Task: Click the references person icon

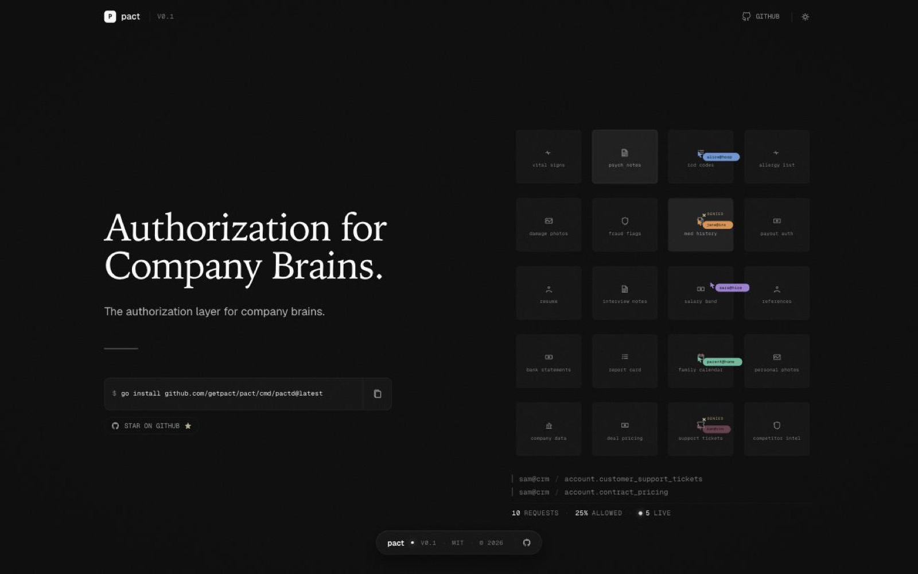Action: pos(777,289)
